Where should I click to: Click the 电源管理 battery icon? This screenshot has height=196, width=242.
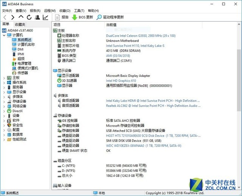[14, 64]
